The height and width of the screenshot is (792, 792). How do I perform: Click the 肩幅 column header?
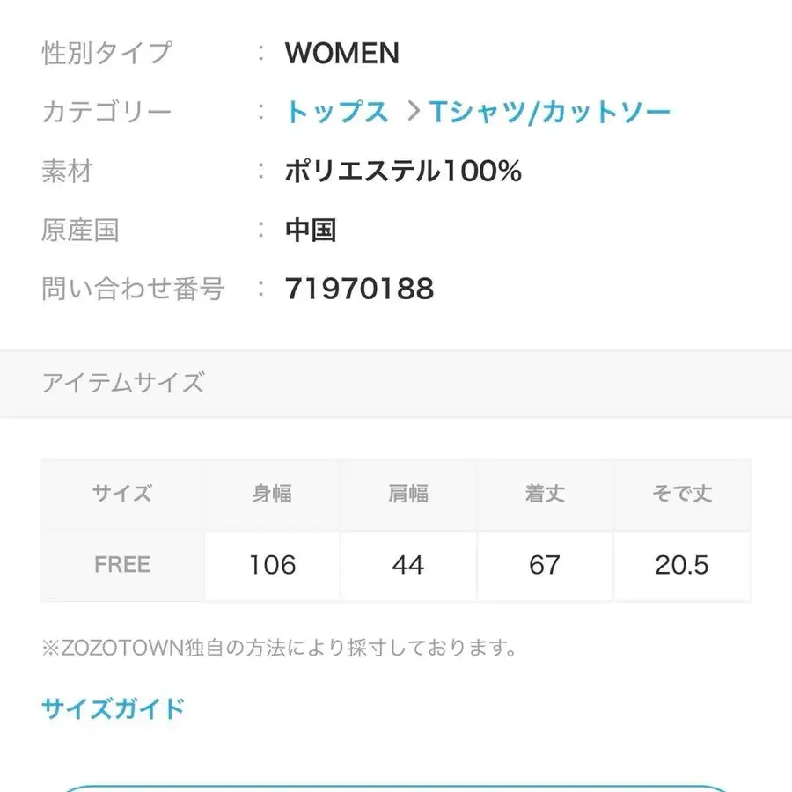click(x=407, y=494)
